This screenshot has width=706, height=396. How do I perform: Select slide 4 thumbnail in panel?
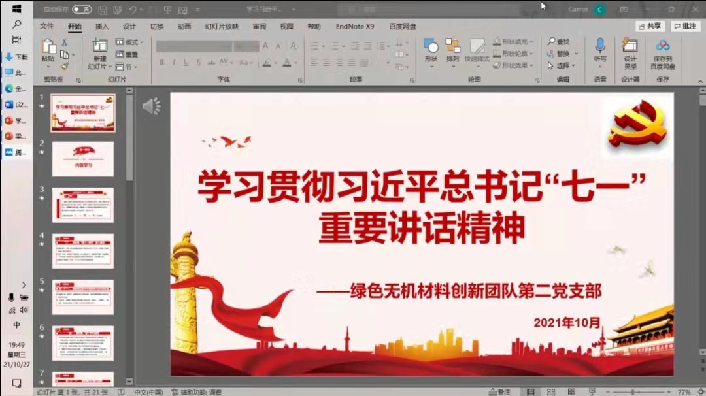pos(83,250)
